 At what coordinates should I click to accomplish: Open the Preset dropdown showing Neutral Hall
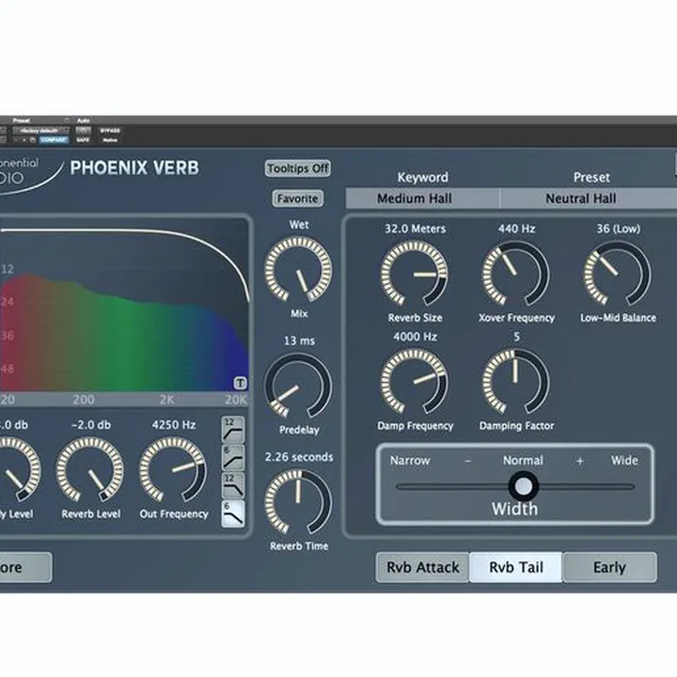pos(588,198)
